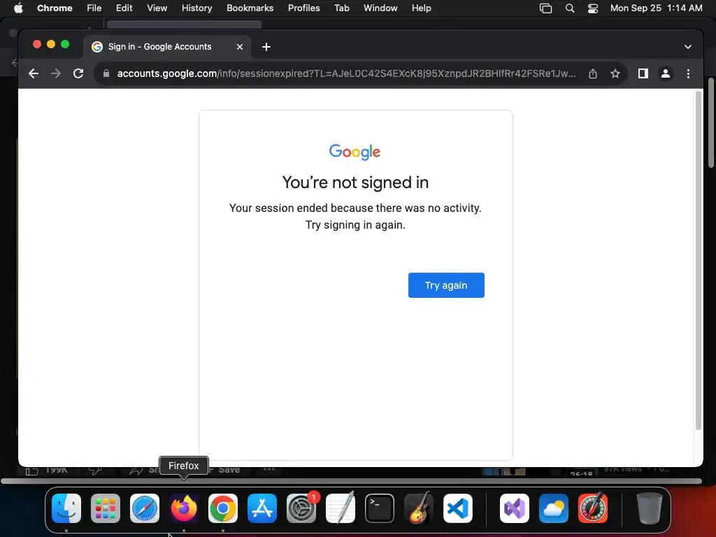Open the Bookmarks menu
The width and height of the screenshot is (716, 537).
(x=250, y=8)
